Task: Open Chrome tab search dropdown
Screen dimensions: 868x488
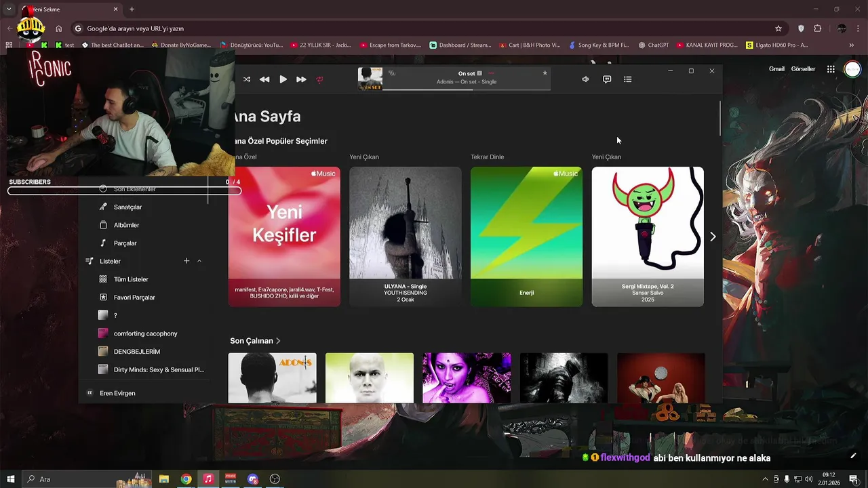Action: 9,9
